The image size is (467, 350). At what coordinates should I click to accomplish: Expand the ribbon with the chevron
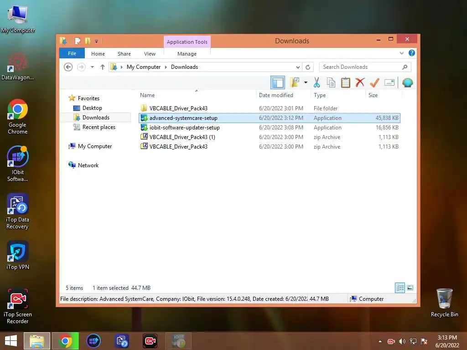pyautogui.click(x=401, y=53)
